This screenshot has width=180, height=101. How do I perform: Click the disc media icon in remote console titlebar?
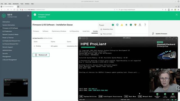point(87,38)
